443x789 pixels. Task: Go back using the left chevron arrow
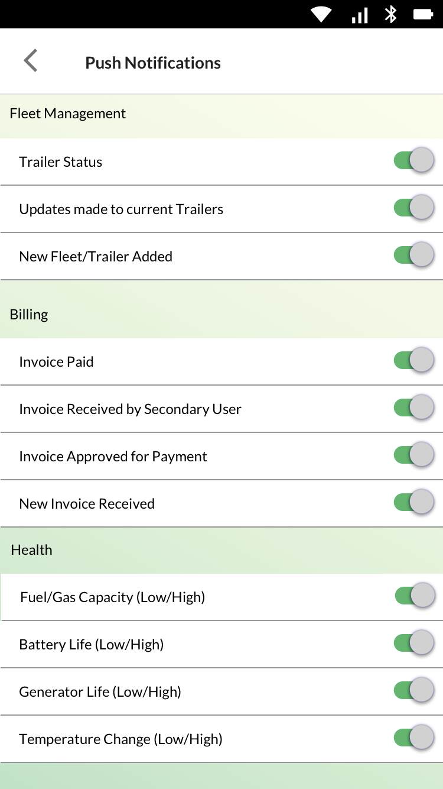pyautogui.click(x=31, y=61)
